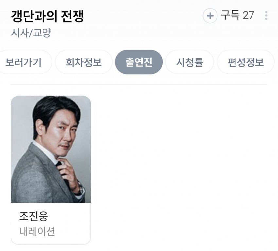This screenshot has height=251, width=278.
Task: Click the subscriber count number 27
Action: (248, 15)
